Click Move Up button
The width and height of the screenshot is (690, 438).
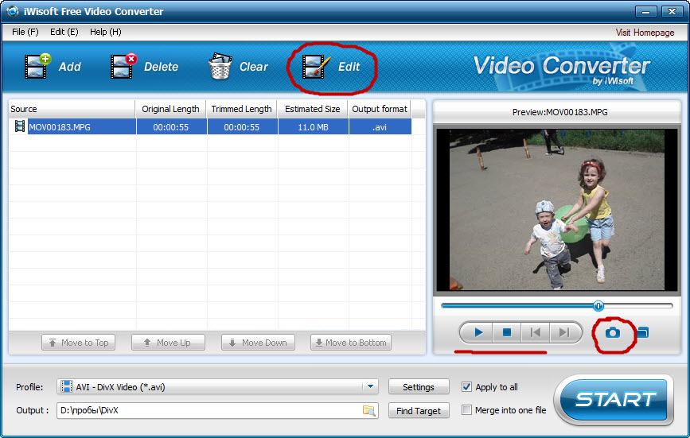click(x=168, y=343)
